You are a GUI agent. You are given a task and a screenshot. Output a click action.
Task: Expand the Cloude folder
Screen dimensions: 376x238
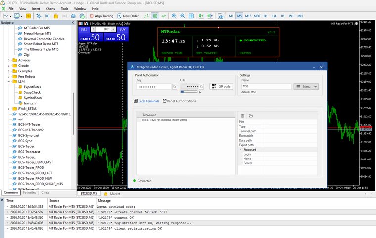[x=9, y=66]
